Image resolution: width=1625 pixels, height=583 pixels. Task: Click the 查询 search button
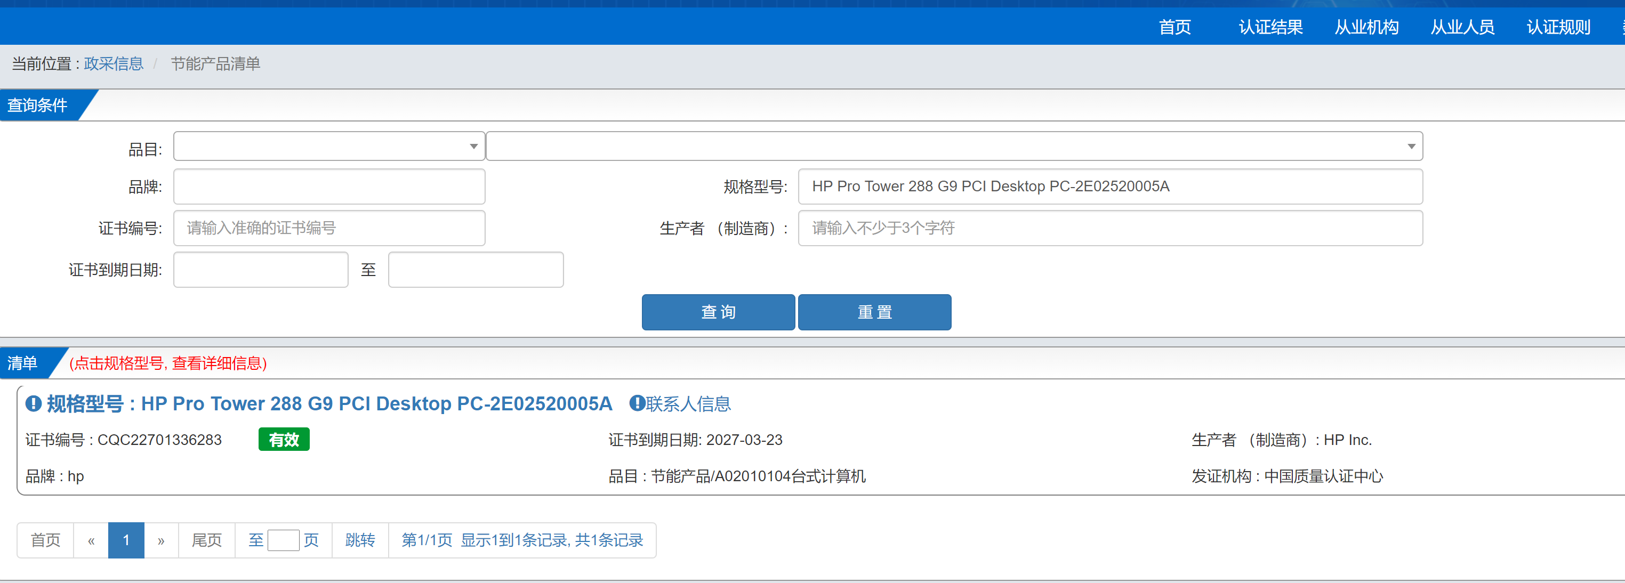point(719,312)
